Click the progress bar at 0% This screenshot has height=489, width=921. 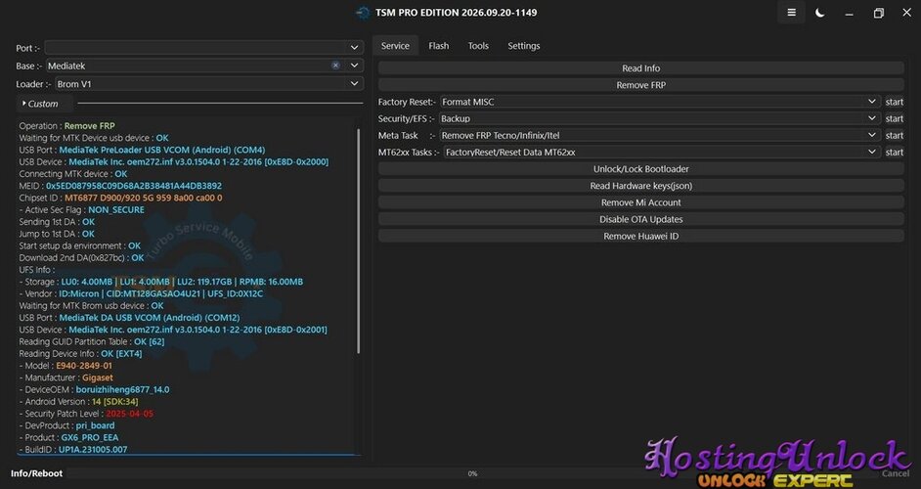(x=472, y=473)
